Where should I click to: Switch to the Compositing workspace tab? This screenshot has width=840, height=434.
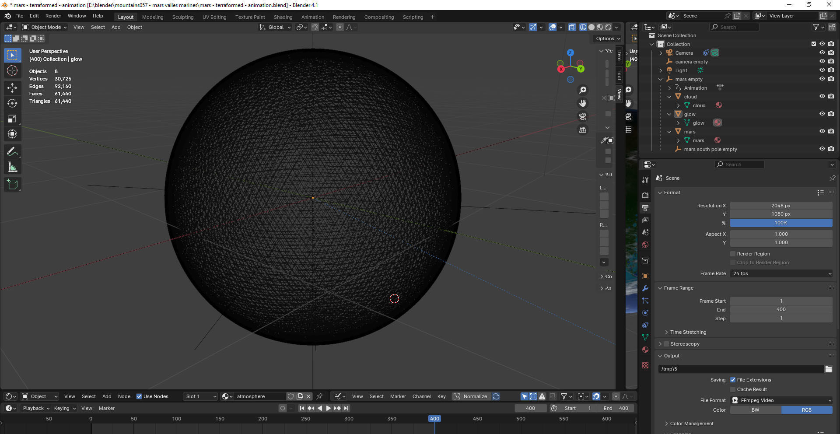click(379, 17)
